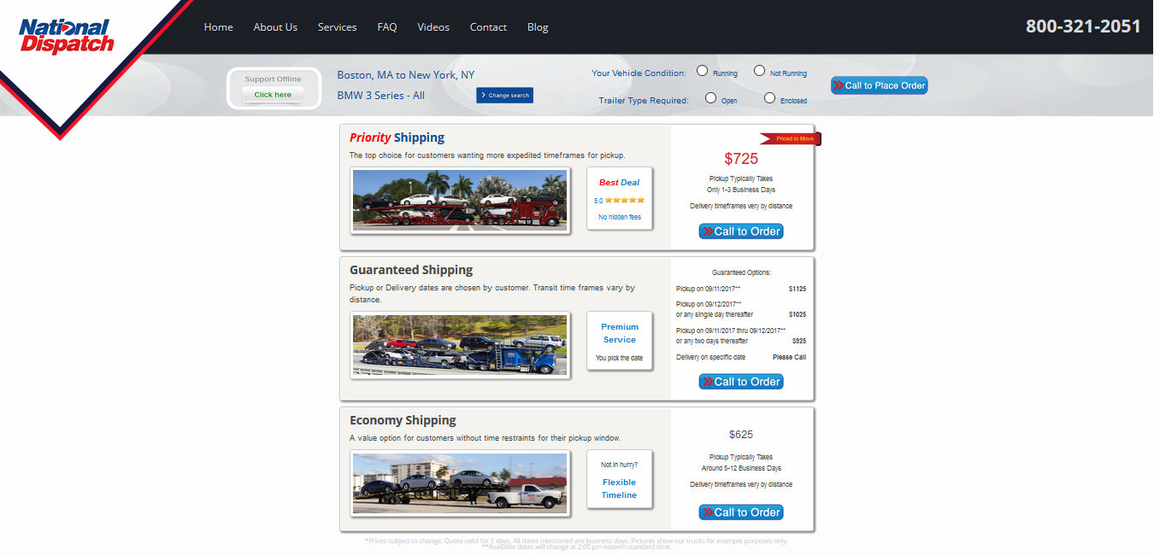The image size is (1154, 556).
Task: Click 'Please Call' for specific delivery date
Action: (789, 358)
